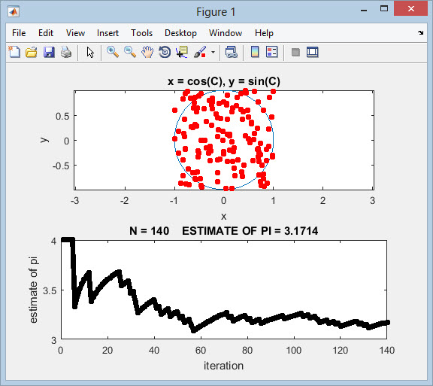Toggle the Rotate 3D tool
The height and width of the screenshot is (386, 433).
(165, 52)
